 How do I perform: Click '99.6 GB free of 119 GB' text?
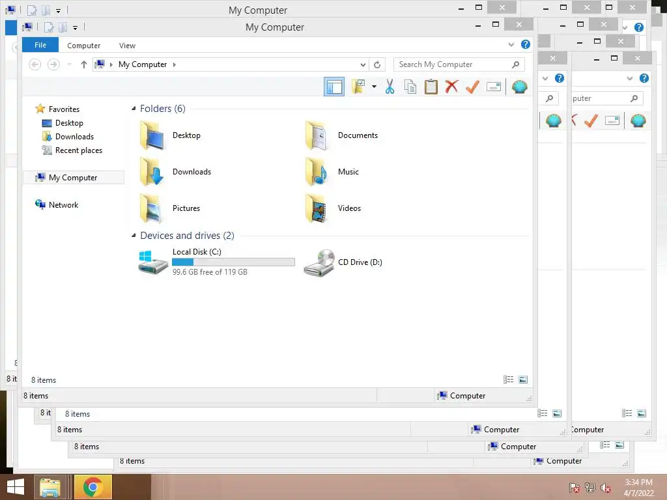coord(210,272)
